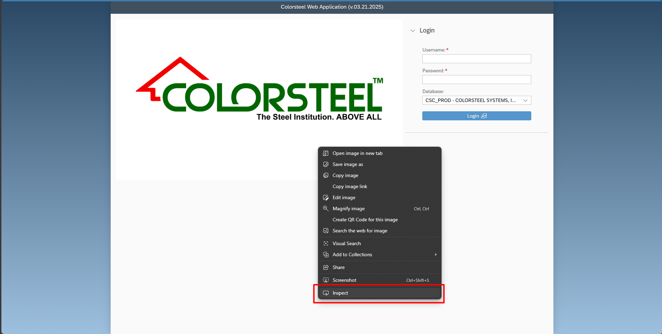Choose Edit image menu entry

379,197
